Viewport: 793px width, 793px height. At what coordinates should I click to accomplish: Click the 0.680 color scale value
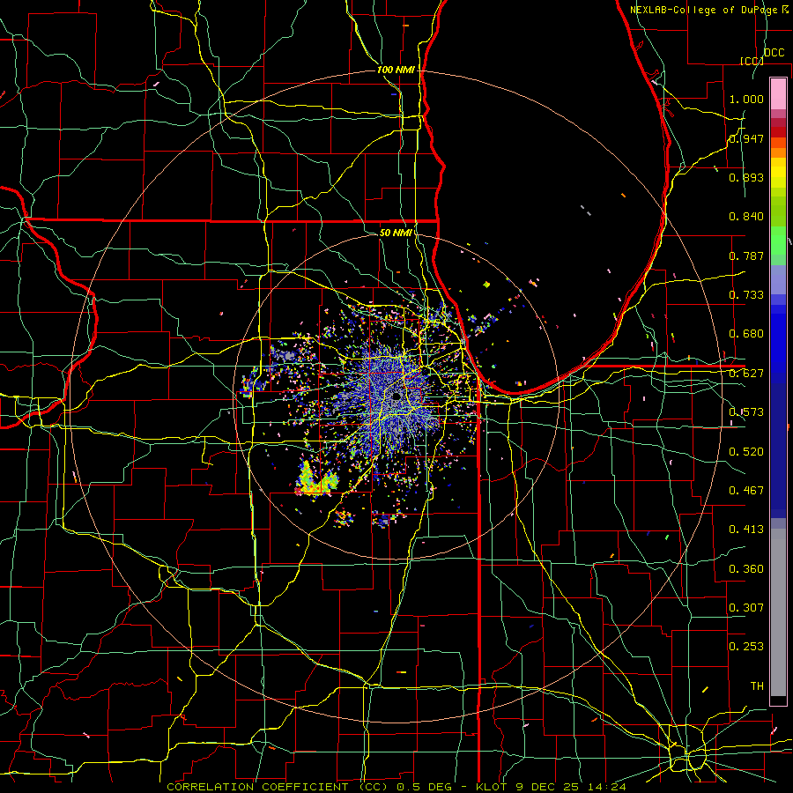(x=746, y=334)
